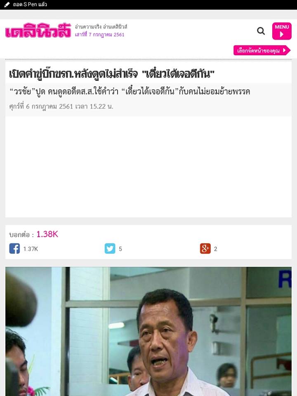Open the เลือกจัดหน้าของคุณ page layout button
Image resolution: width=297 pixels, height=396 pixels.
coord(262,50)
